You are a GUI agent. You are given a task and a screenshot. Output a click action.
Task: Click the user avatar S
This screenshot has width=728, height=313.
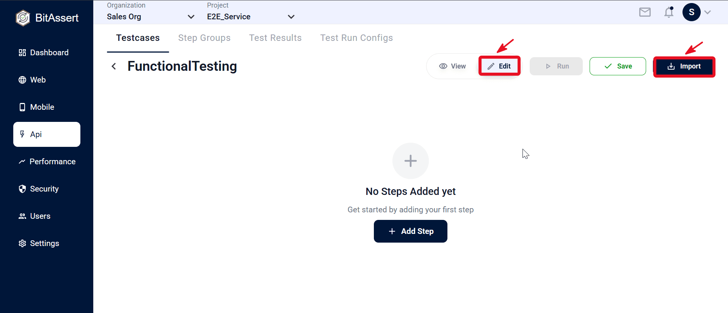(691, 12)
